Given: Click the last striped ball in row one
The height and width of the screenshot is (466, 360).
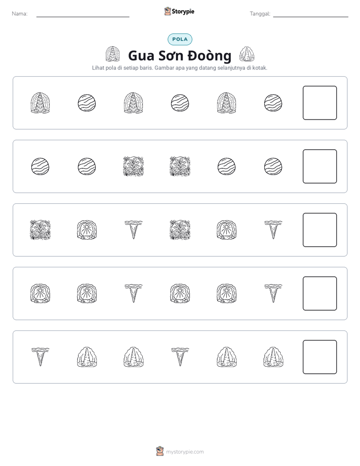Looking at the screenshot, I should tap(273, 103).
